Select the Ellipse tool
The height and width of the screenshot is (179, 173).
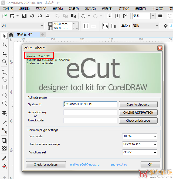(x=5, y=95)
